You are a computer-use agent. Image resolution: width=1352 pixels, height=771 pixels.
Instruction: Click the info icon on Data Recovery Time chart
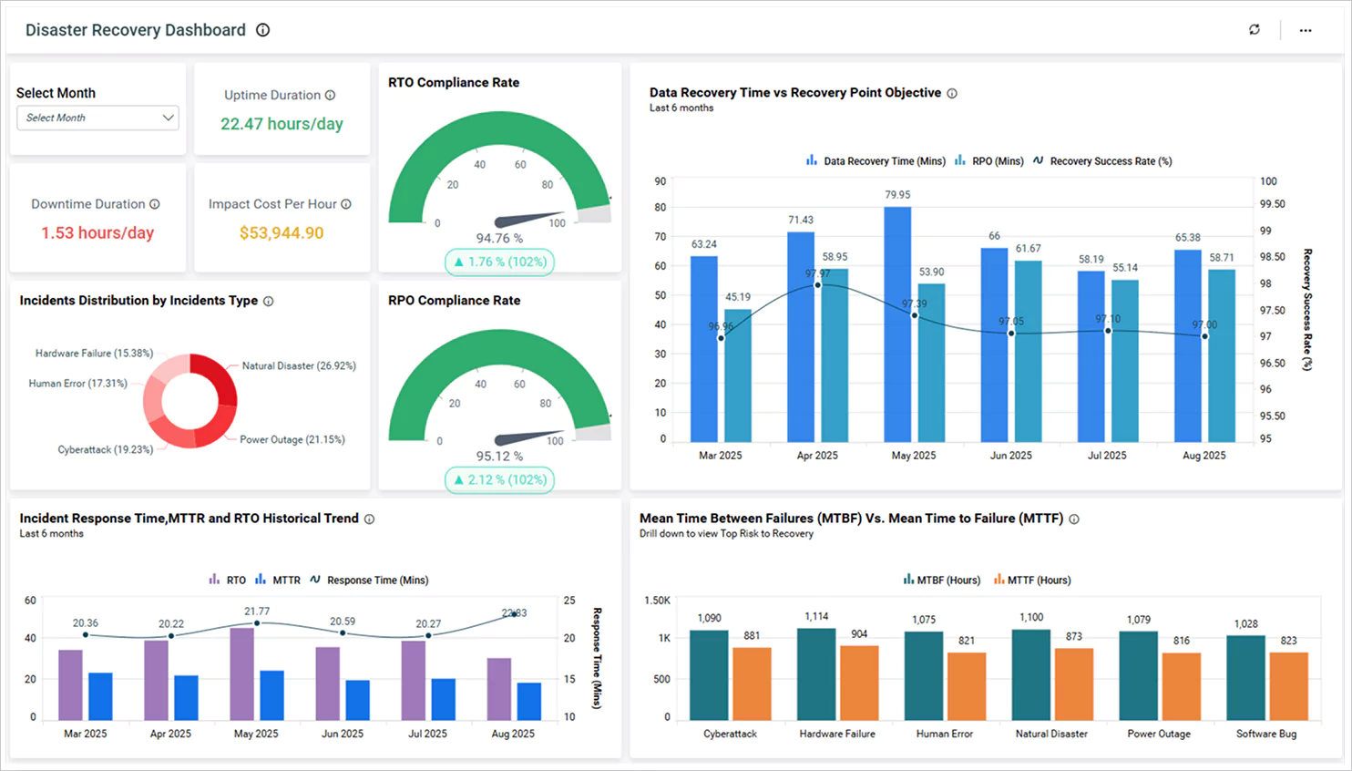952,92
